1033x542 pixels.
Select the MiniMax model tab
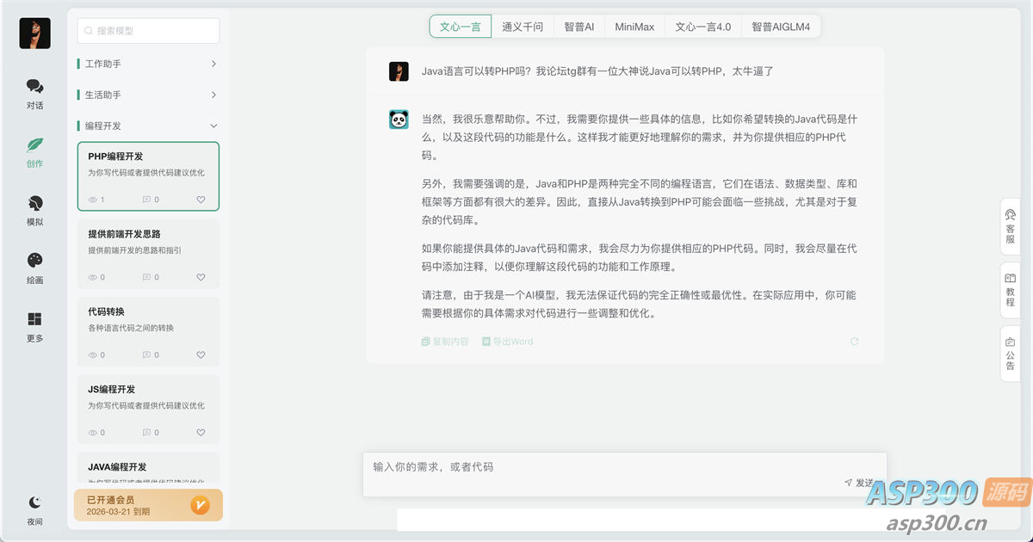pos(634,26)
